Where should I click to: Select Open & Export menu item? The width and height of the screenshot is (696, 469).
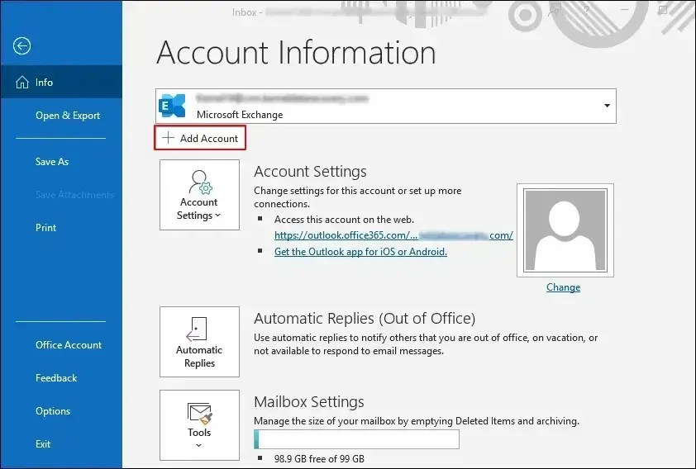click(x=68, y=116)
